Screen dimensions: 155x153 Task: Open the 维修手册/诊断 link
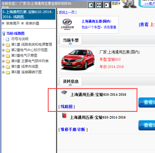73,129
